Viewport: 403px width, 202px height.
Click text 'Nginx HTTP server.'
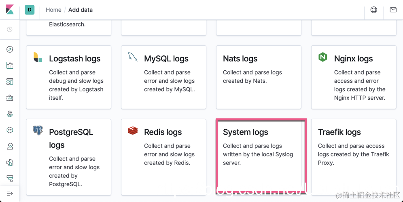360,98
